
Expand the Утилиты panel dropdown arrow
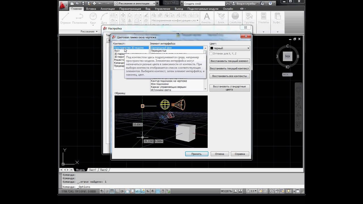[263, 32]
